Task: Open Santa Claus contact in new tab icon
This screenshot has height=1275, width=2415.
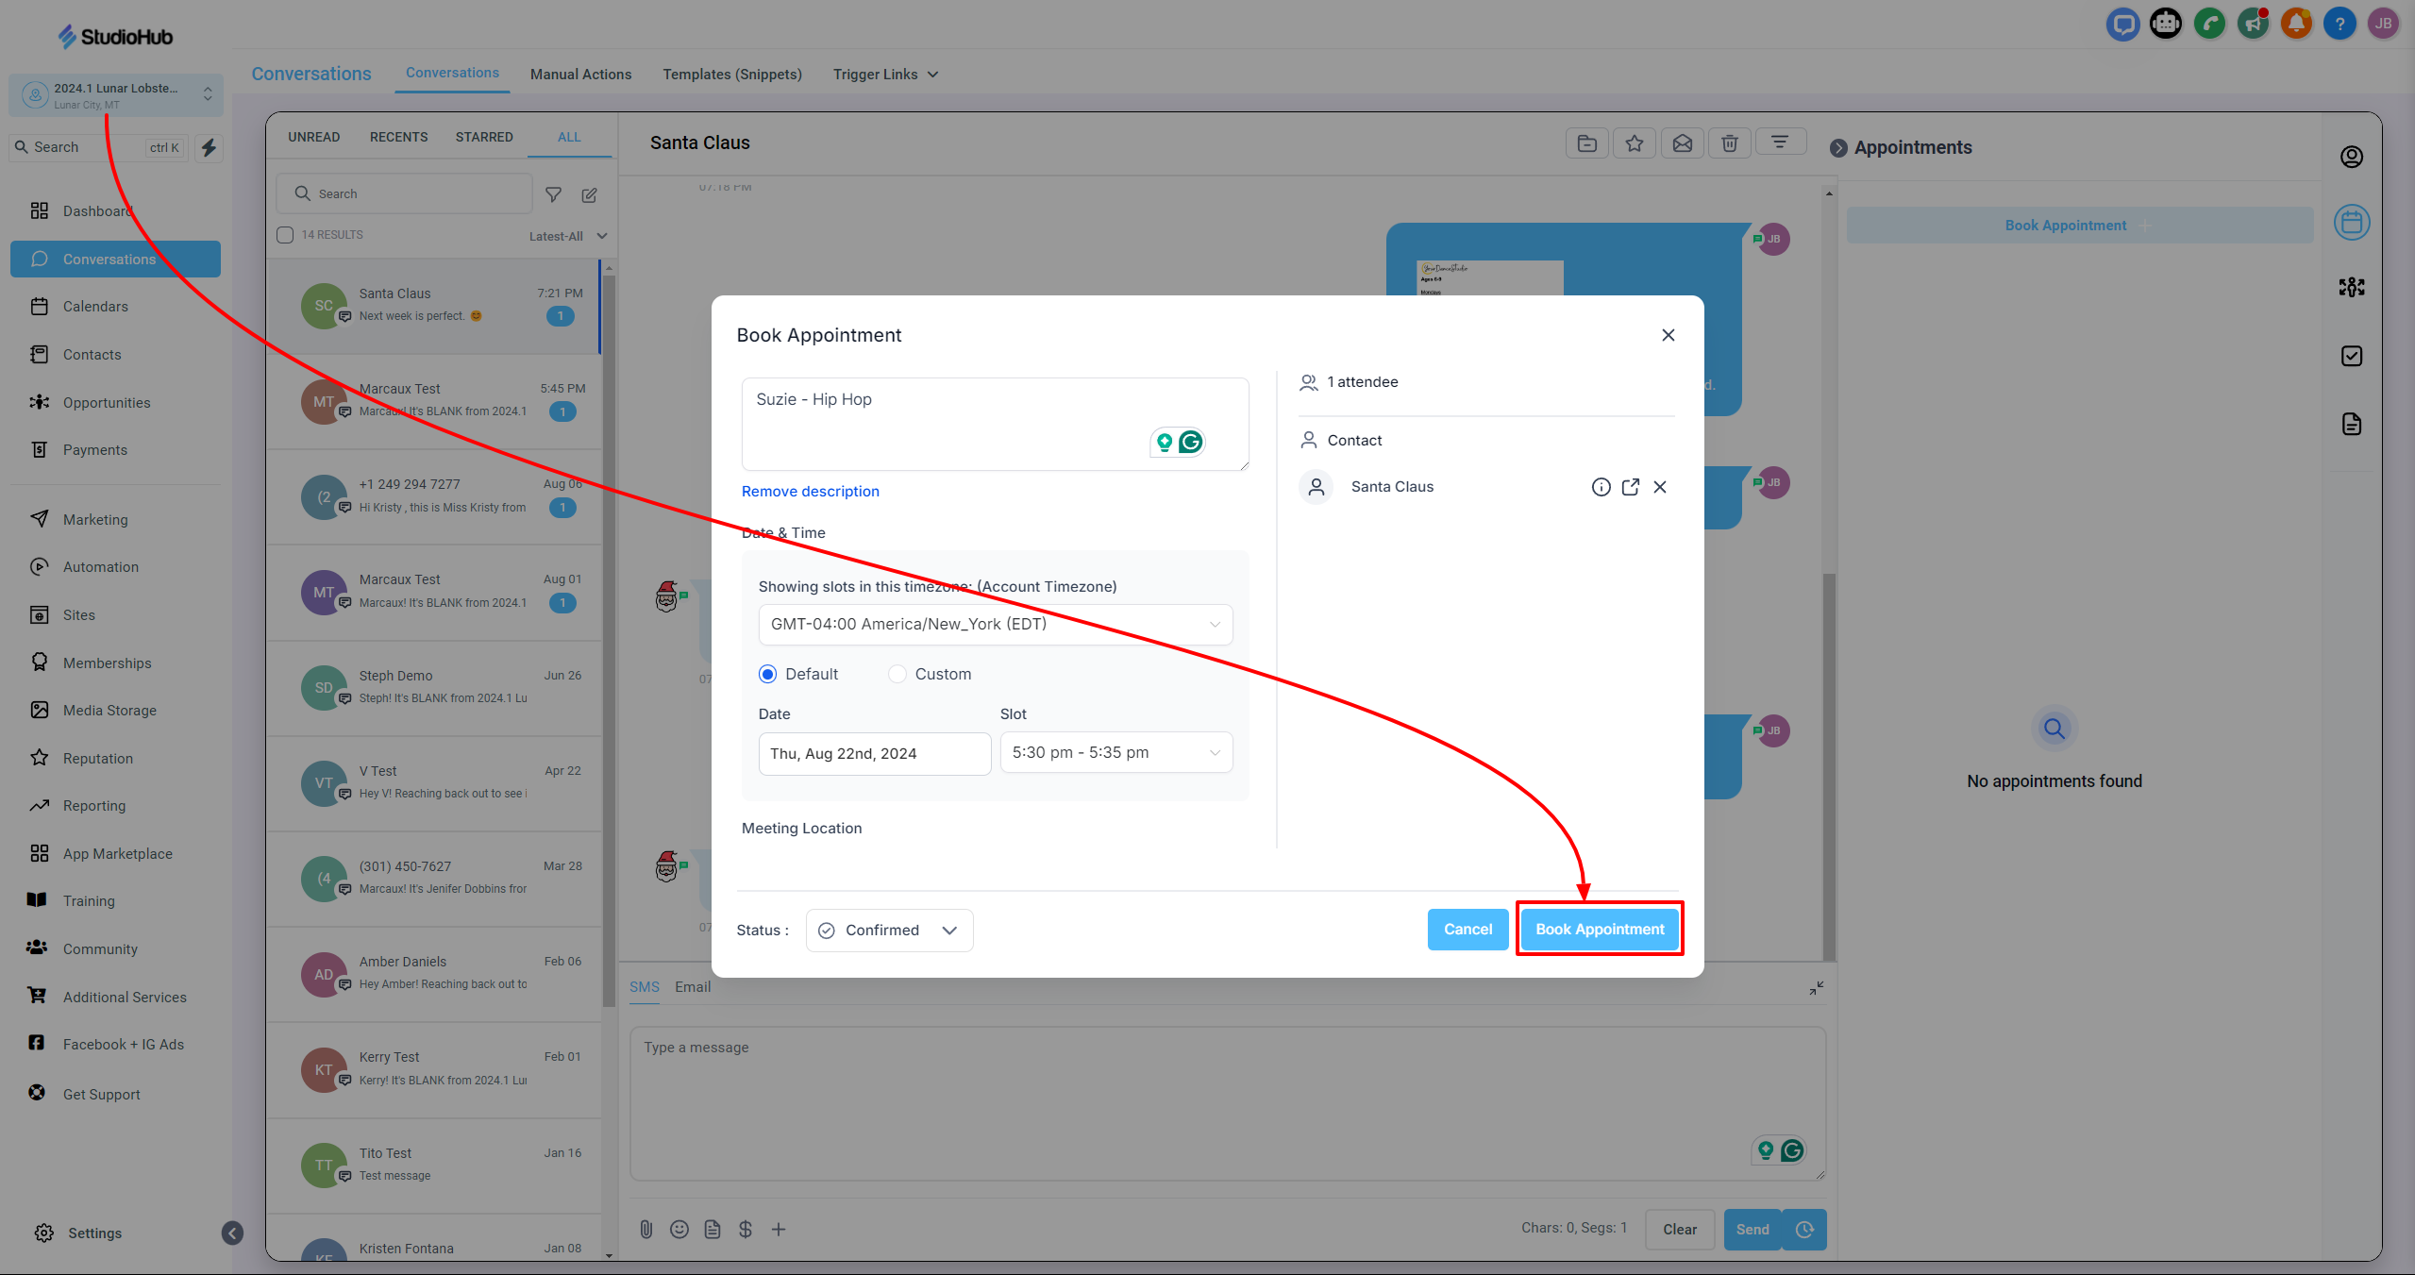Action: (1630, 487)
